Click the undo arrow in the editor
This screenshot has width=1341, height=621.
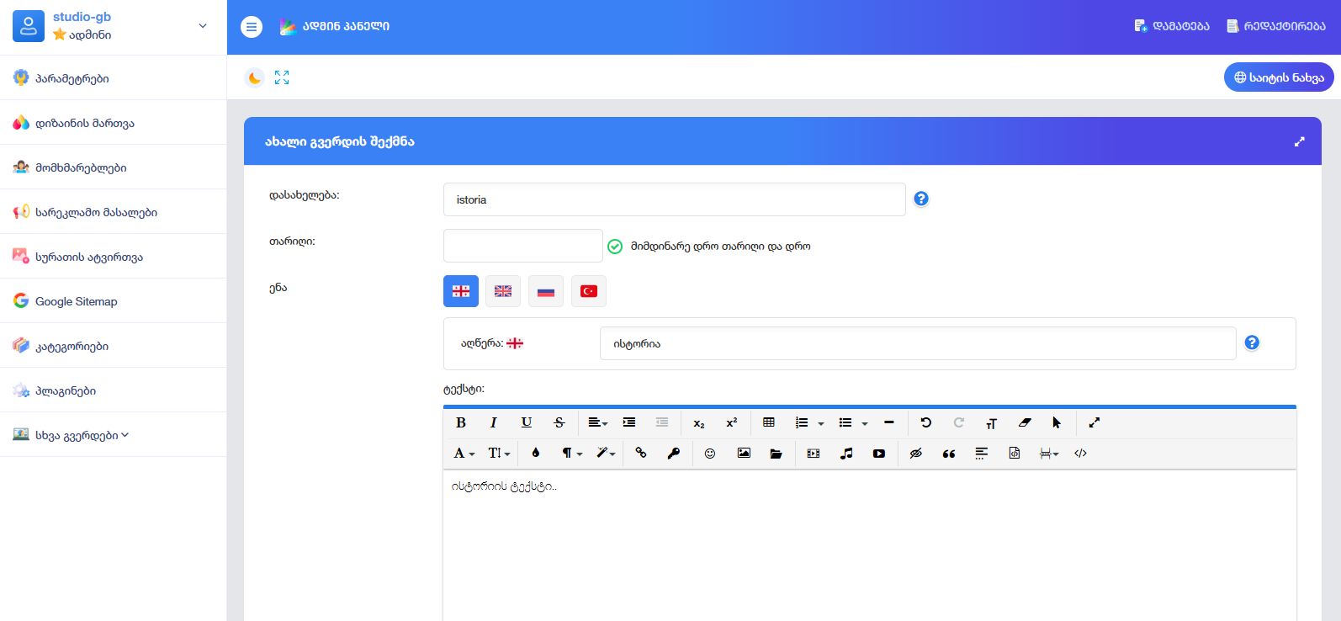point(926,423)
